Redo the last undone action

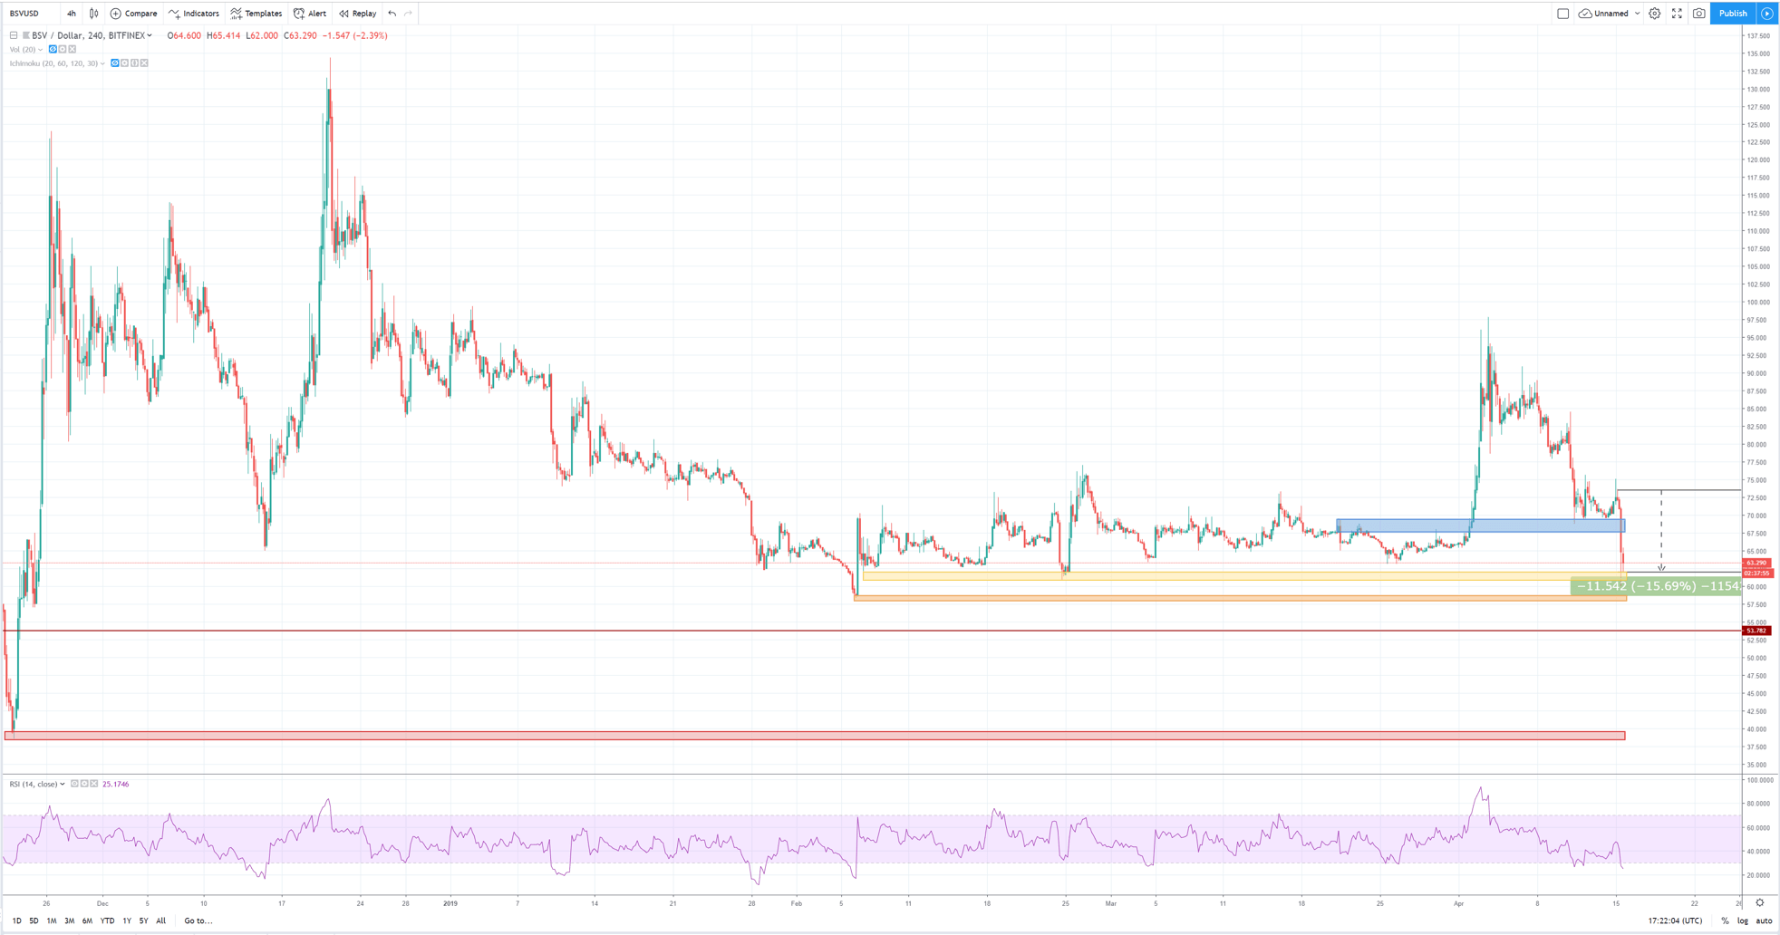click(409, 14)
